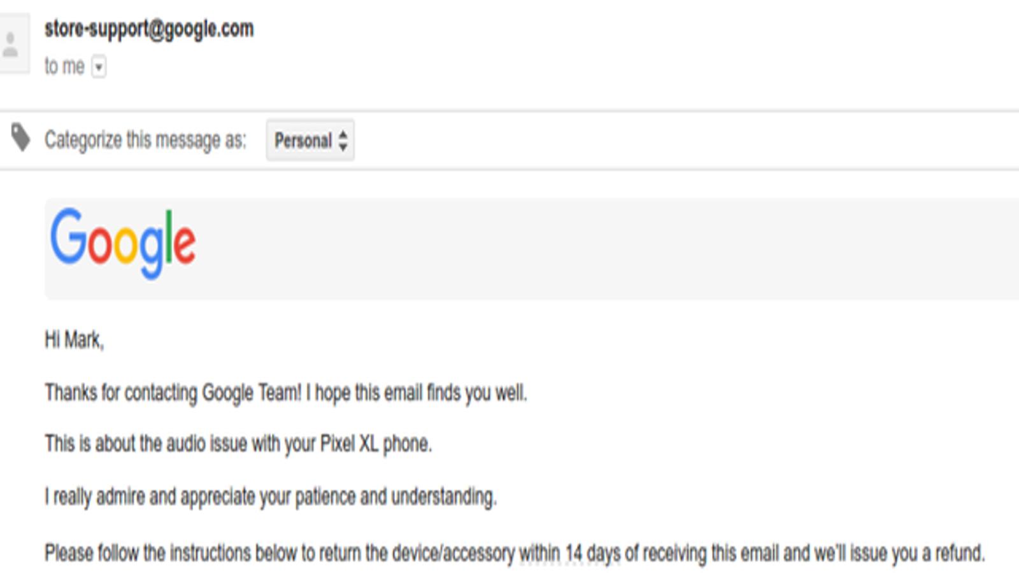The height and width of the screenshot is (573, 1019).
Task: Expand the 'to me' recipient details arrow
Action: [x=99, y=67]
